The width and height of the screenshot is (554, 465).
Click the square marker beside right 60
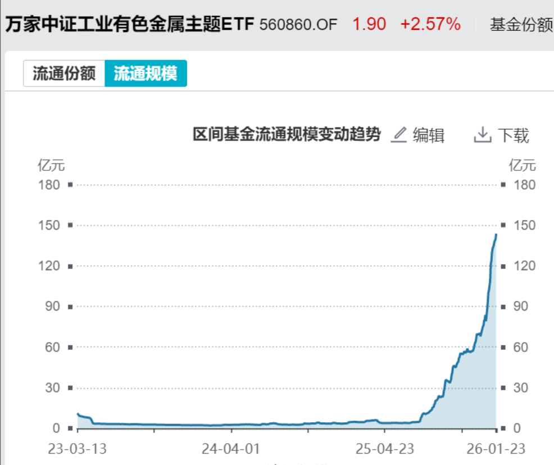(503, 347)
